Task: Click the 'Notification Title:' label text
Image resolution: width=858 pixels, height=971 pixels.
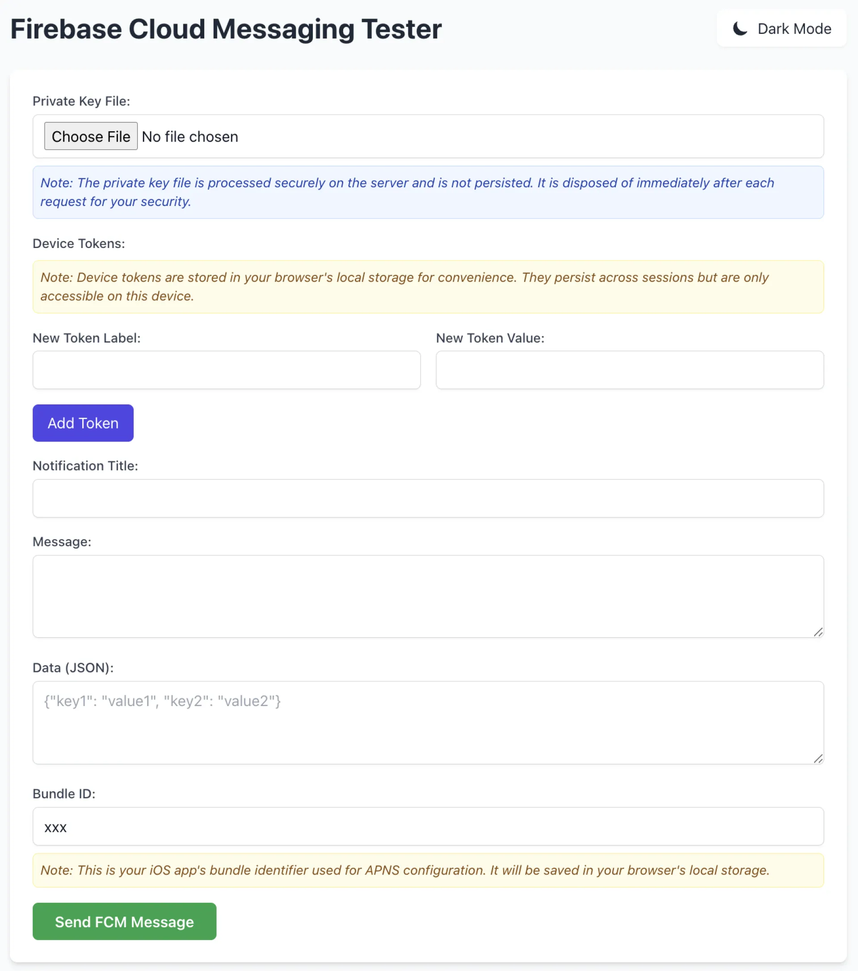Action: tap(85, 466)
